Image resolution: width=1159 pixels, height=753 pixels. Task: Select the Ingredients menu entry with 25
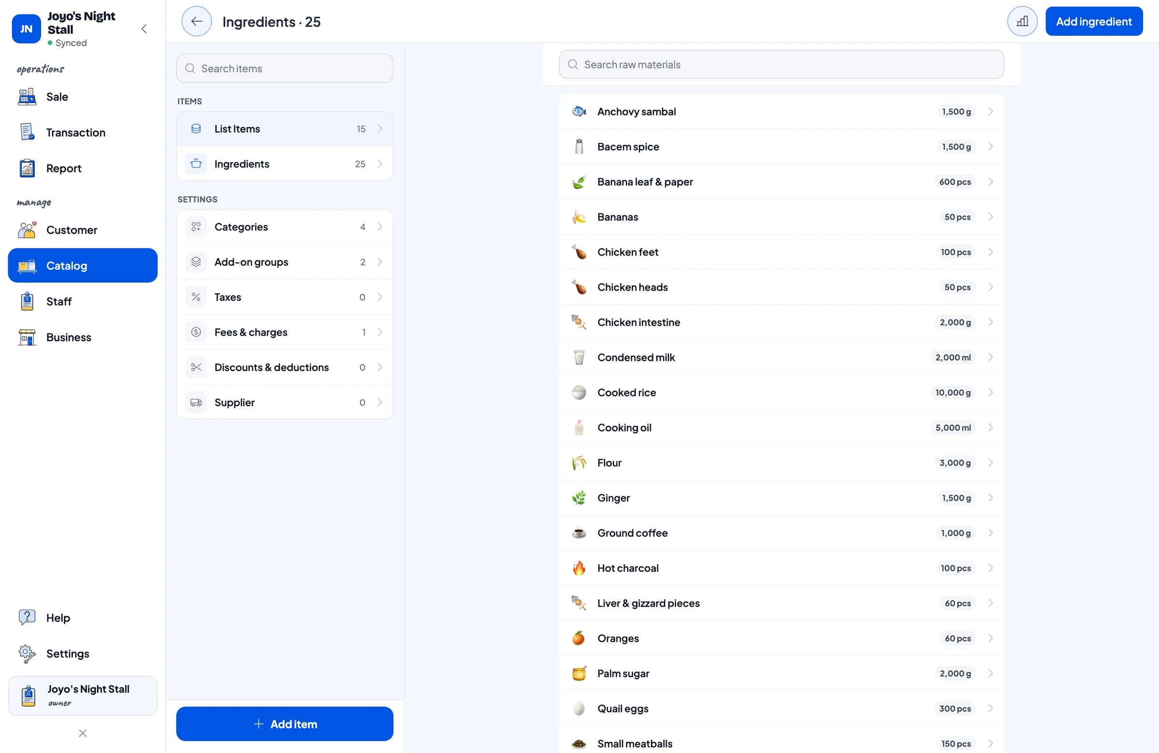(x=285, y=164)
